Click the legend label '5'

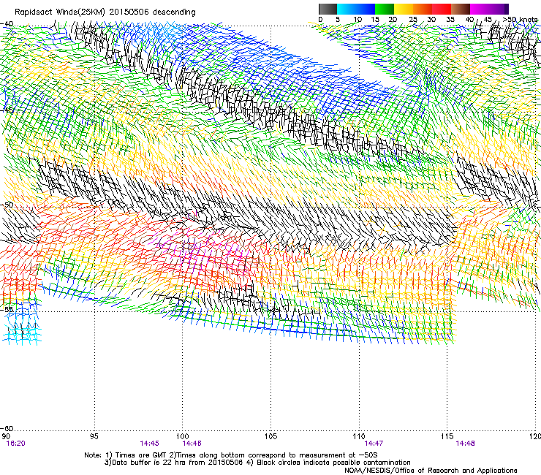[x=338, y=20]
